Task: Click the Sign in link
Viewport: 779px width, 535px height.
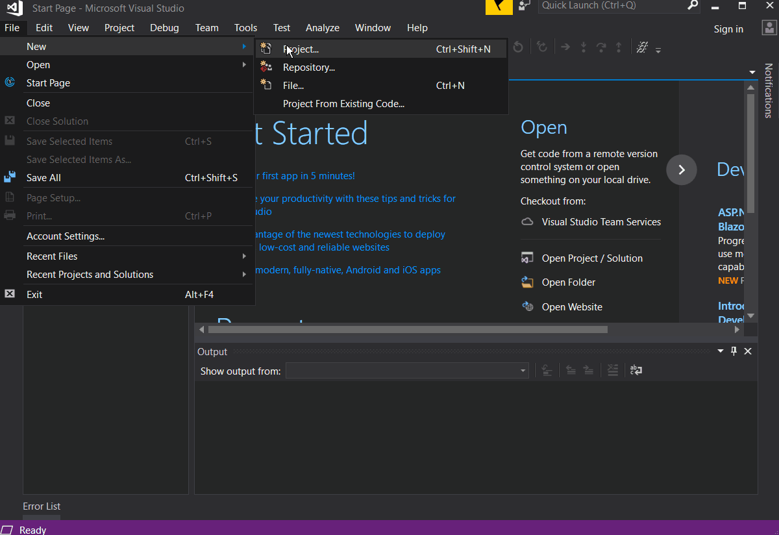Action: pos(728,29)
